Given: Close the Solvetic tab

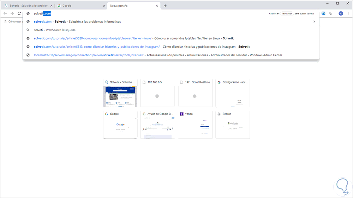Looking at the screenshot, I should (x=51, y=6).
